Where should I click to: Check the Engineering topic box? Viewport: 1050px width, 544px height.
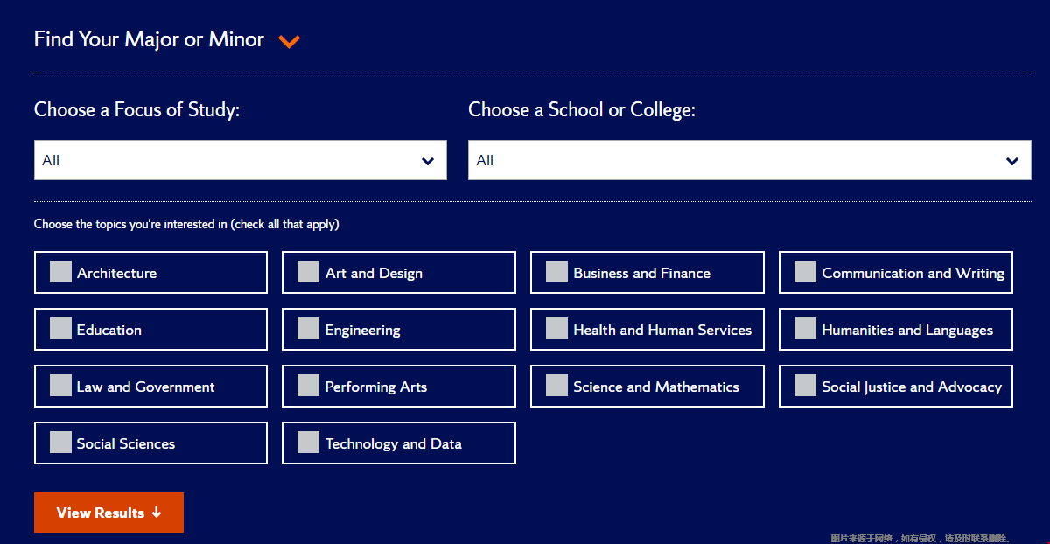(x=308, y=329)
